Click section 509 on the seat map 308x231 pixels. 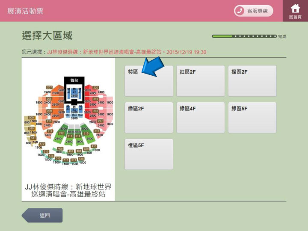(x=31, y=118)
